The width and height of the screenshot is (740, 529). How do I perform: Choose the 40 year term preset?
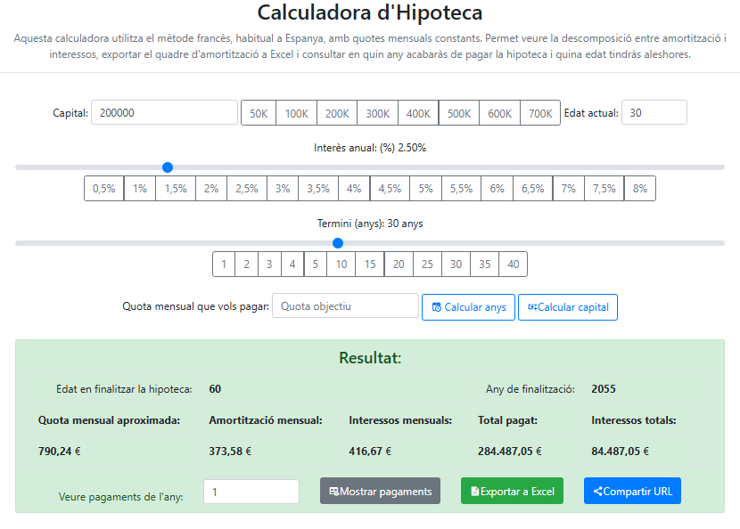pyautogui.click(x=513, y=264)
